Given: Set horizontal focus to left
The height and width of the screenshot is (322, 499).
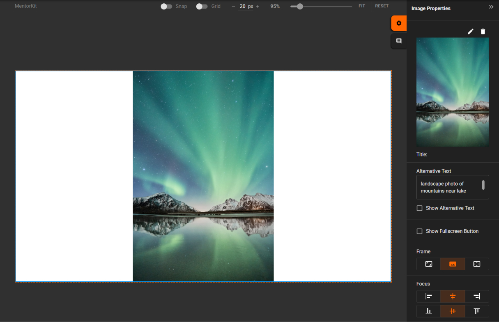Looking at the screenshot, I should tap(429, 297).
